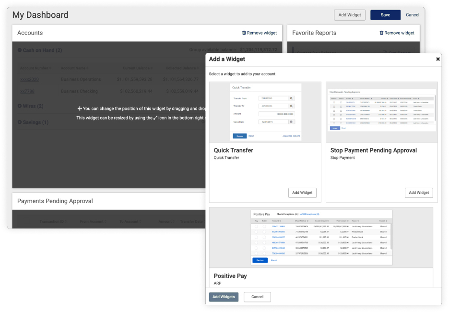Cancel the Add a Widget dialog

(257, 297)
